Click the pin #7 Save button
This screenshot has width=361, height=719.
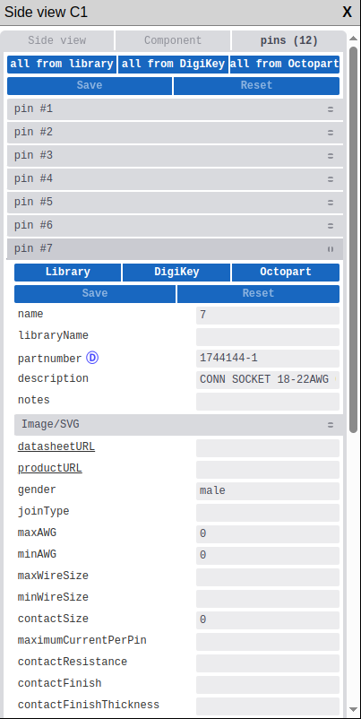[x=95, y=294]
